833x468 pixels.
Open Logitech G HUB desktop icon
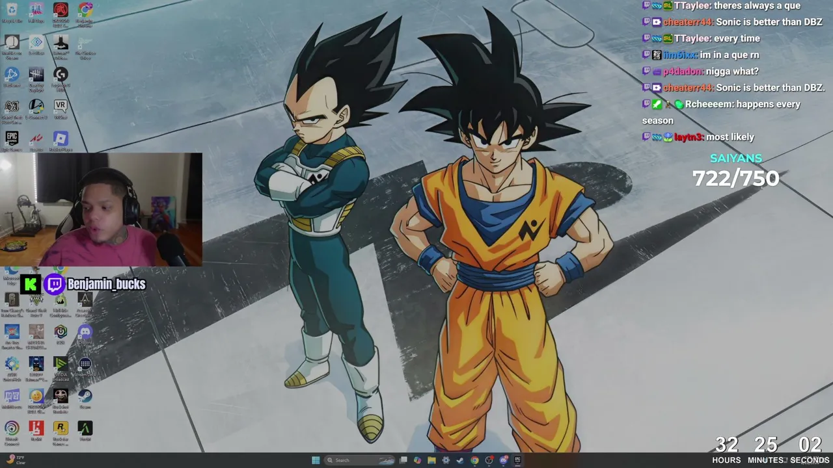[x=61, y=79]
